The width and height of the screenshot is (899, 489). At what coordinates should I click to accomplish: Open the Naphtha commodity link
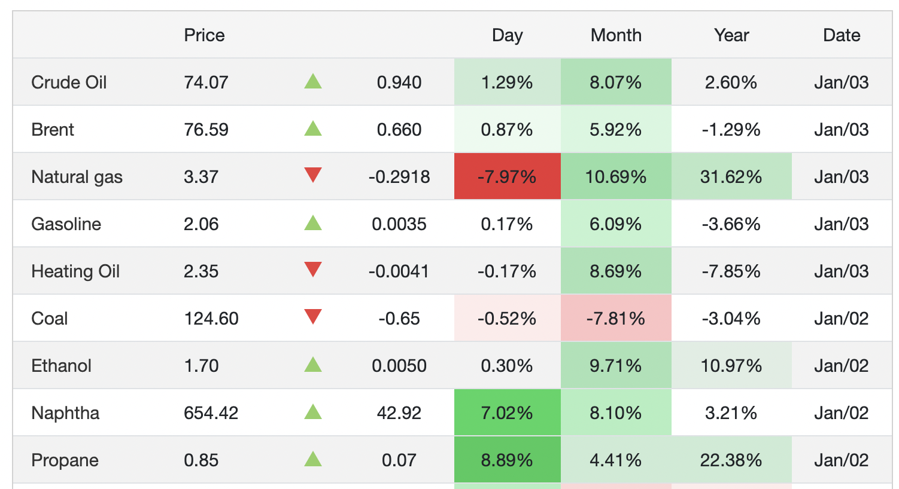65,413
